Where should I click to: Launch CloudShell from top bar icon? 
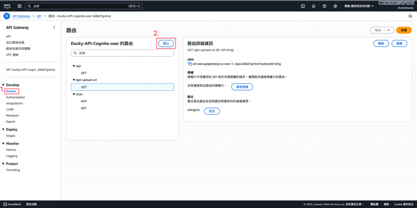303,6
